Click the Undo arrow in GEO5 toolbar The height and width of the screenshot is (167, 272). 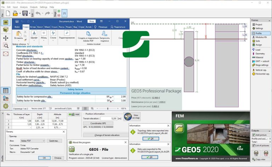point(38,13)
